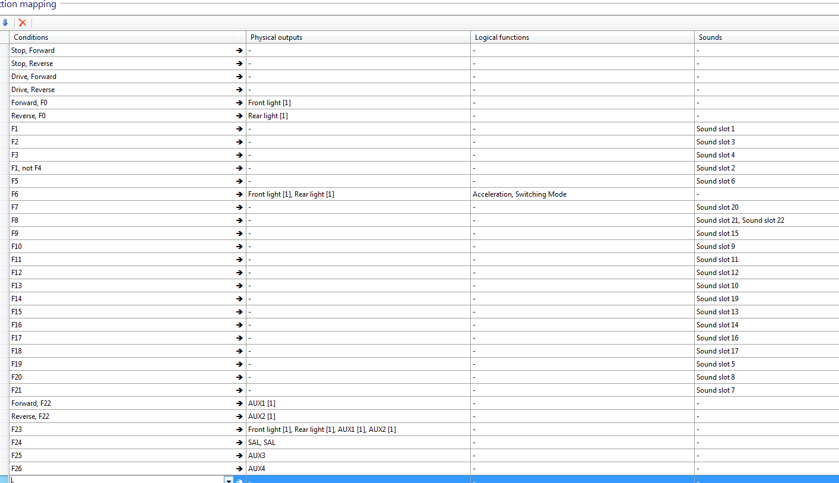Click the arrow icon beside Stop, Forward
Screen dimensions: 839x483
point(239,50)
